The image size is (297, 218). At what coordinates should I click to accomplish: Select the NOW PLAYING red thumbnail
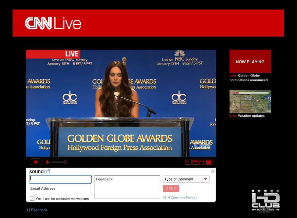[x=250, y=61]
